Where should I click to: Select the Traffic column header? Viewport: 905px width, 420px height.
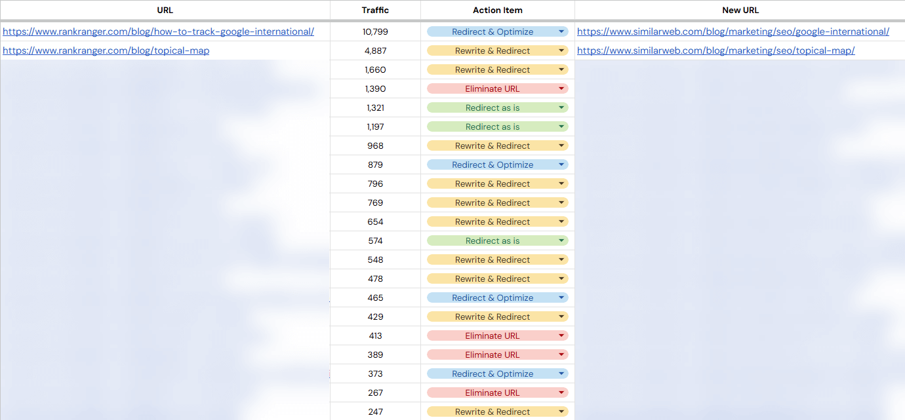[x=375, y=10]
